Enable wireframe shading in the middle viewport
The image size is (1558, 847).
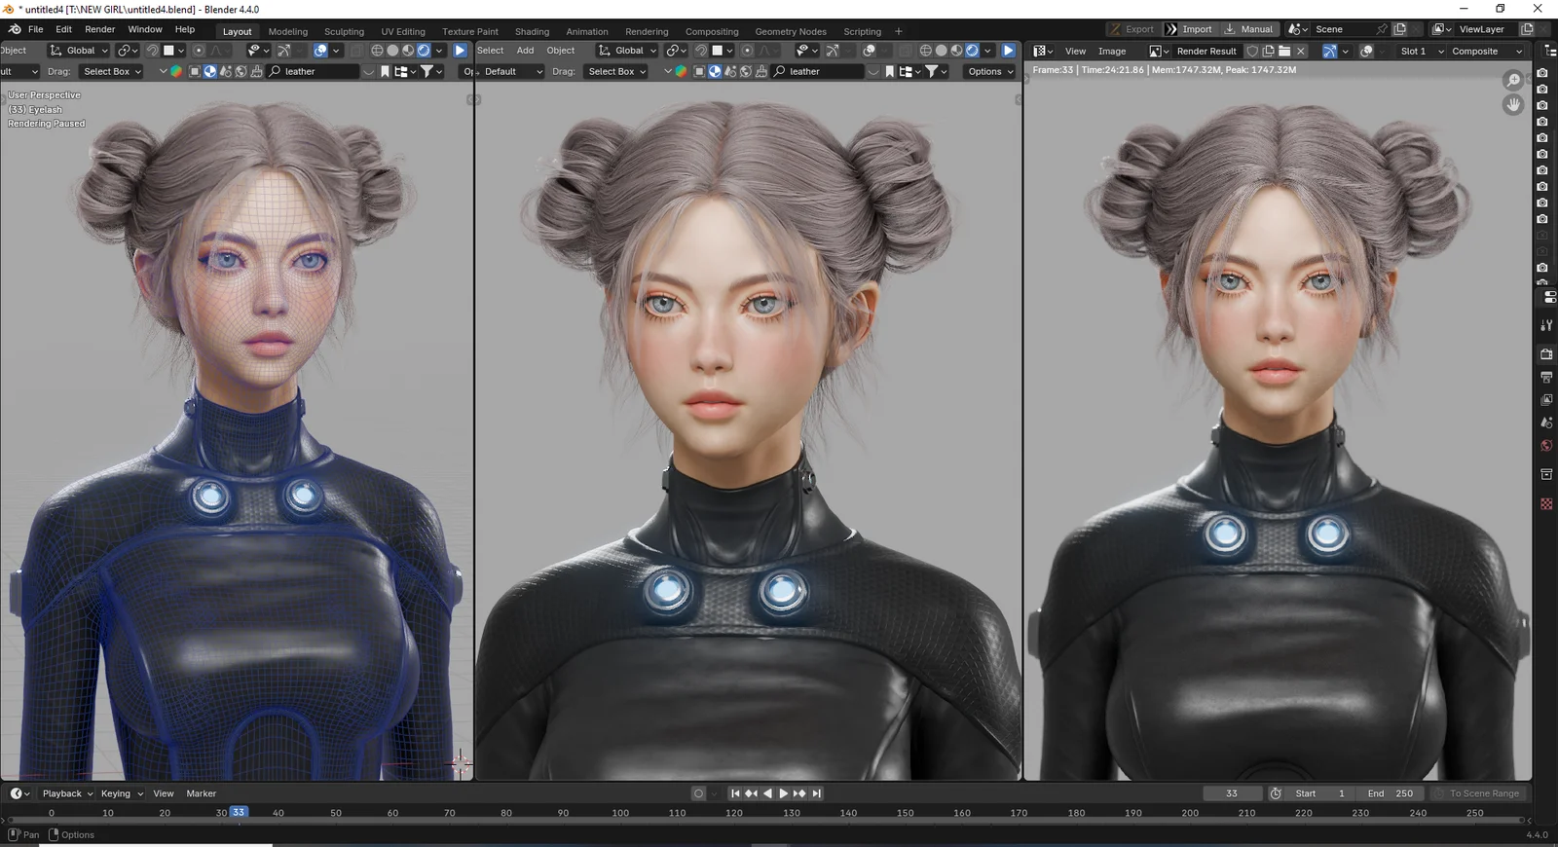point(925,51)
